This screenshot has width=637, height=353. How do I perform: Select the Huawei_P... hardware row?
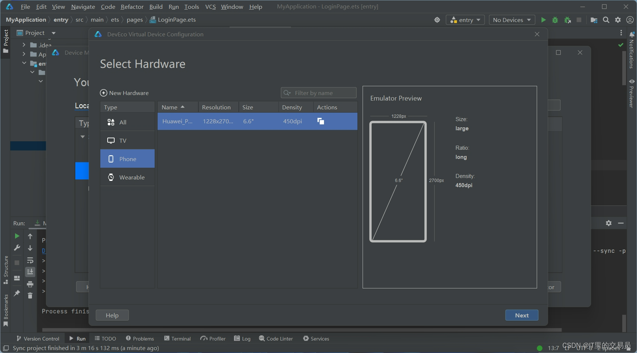(x=257, y=121)
